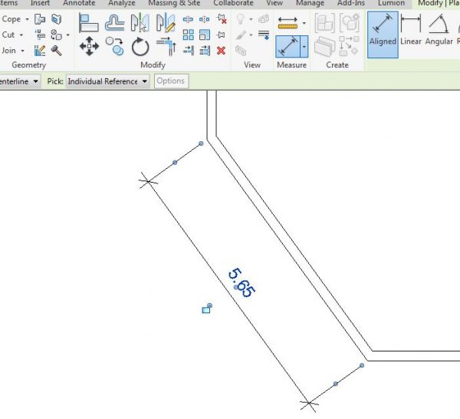
Task: Click the 5.65 dimension text value
Action: coord(242,282)
